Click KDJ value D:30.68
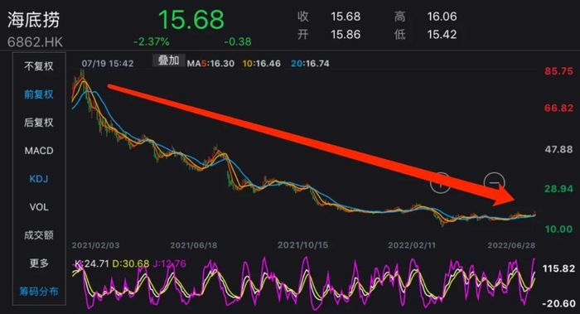 (x=131, y=263)
